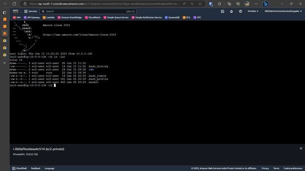The width and height of the screenshot is (305, 171).
Task: Click the Language footer option
Action: point(50,168)
